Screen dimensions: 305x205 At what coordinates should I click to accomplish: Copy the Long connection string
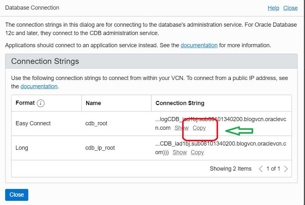[197, 152]
